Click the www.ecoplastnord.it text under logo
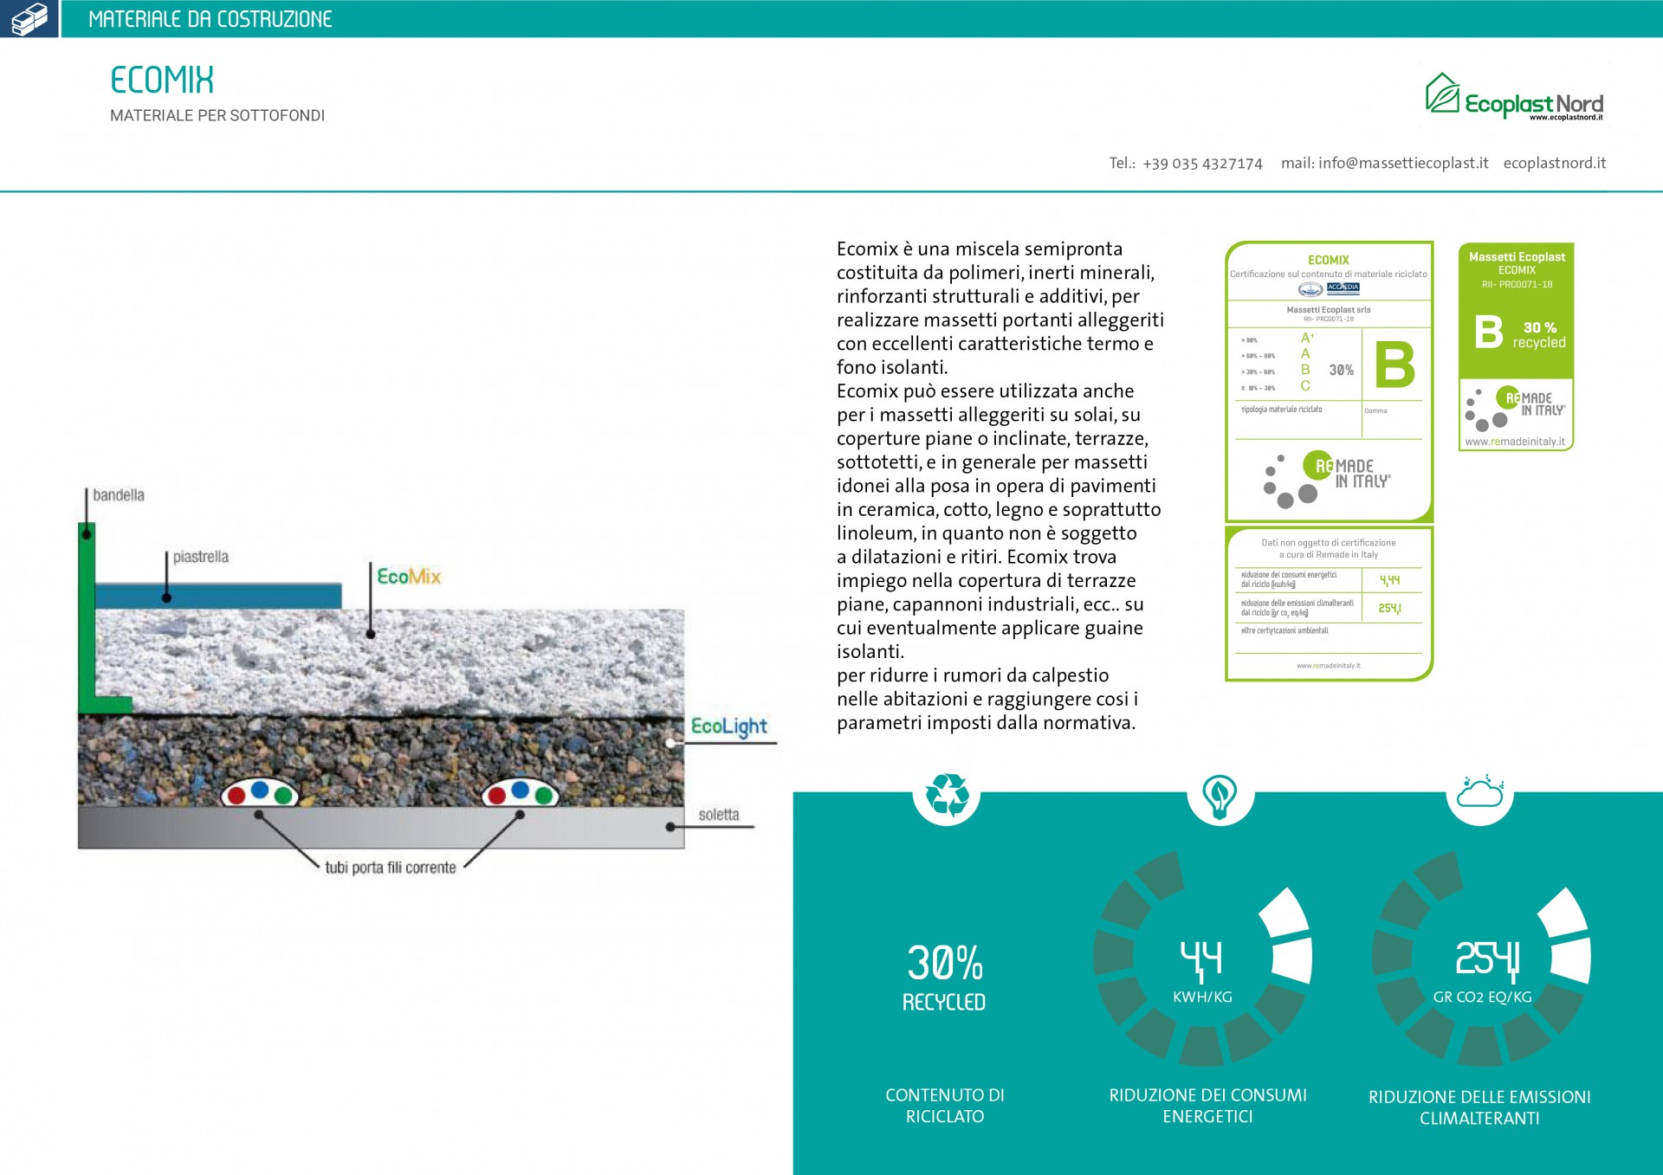This screenshot has width=1663, height=1175. [1566, 118]
